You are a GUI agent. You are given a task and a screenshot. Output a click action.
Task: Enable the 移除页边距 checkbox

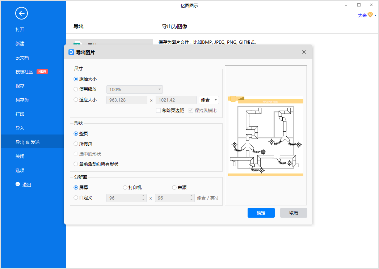158,111
